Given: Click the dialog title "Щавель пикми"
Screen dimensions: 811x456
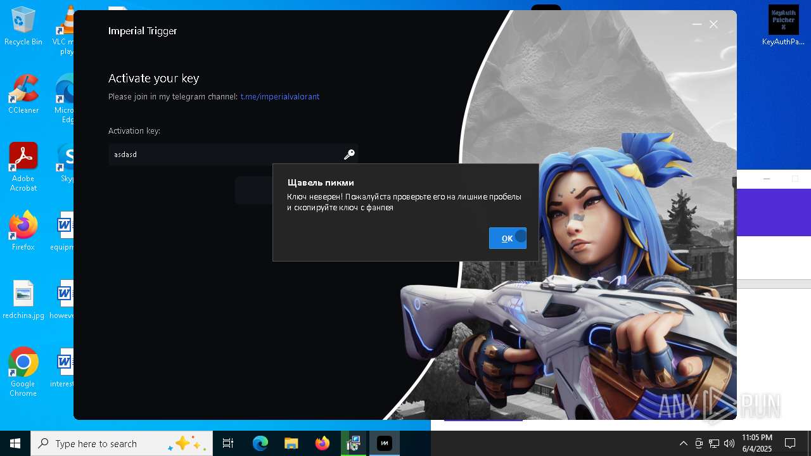Looking at the screenshot, I should pos(321,182).
